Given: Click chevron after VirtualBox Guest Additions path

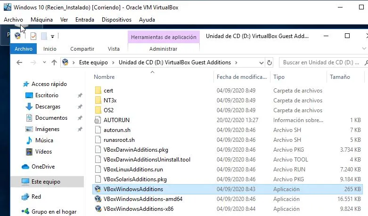Looking at the screenshot, I should tap(236, 62).
